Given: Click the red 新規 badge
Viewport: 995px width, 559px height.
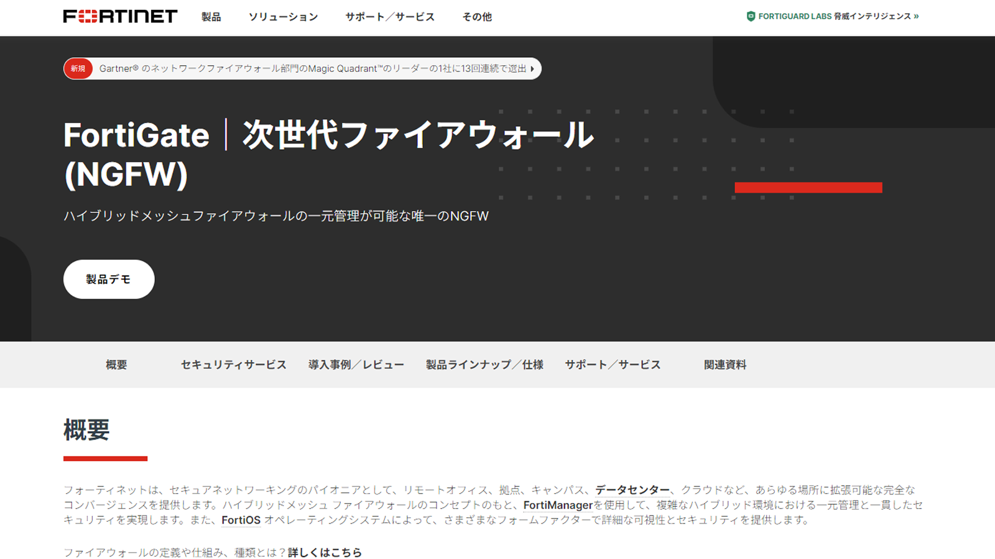Looking at the screenshot, I should pyautogui.click(x=78, y=69).
